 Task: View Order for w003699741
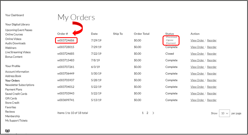pyautogui.click(x=197, y=100)
